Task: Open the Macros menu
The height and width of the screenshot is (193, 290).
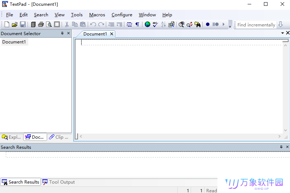Action: click(97, 15)
